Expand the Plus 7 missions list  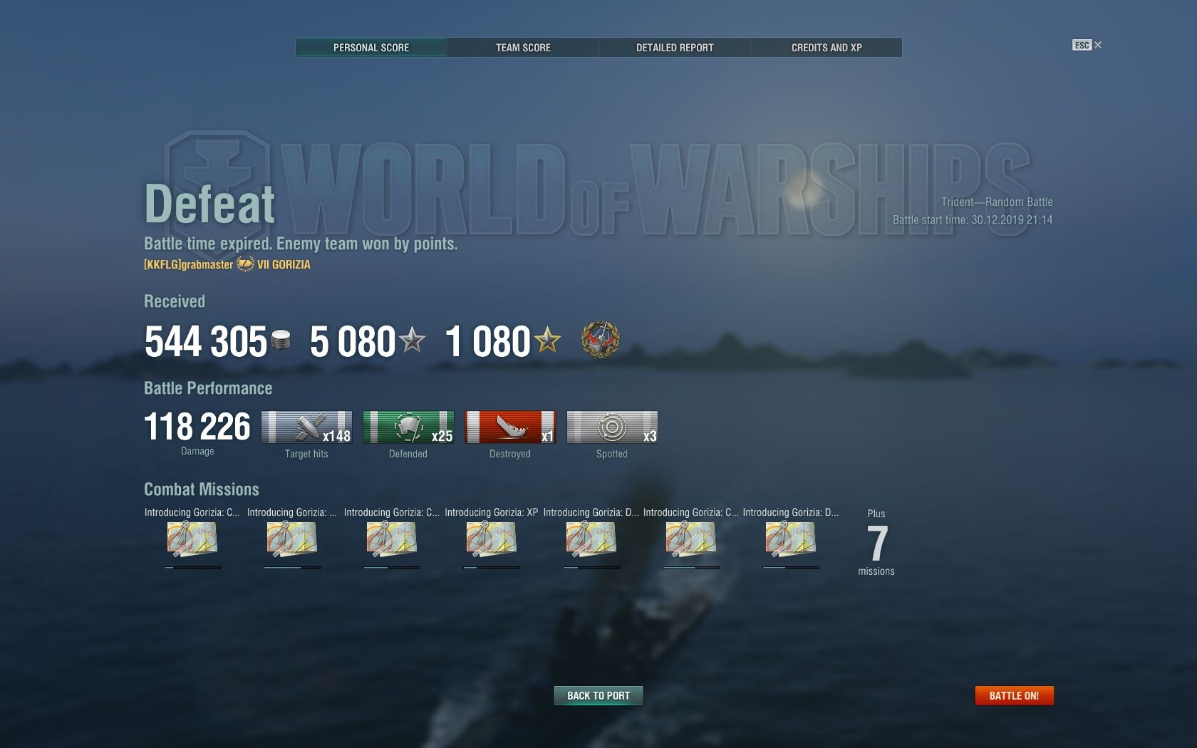coord(876,543)
